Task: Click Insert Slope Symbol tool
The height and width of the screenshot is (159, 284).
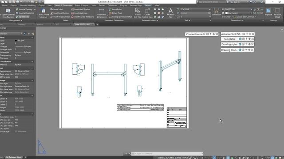Action: point(60,17)
